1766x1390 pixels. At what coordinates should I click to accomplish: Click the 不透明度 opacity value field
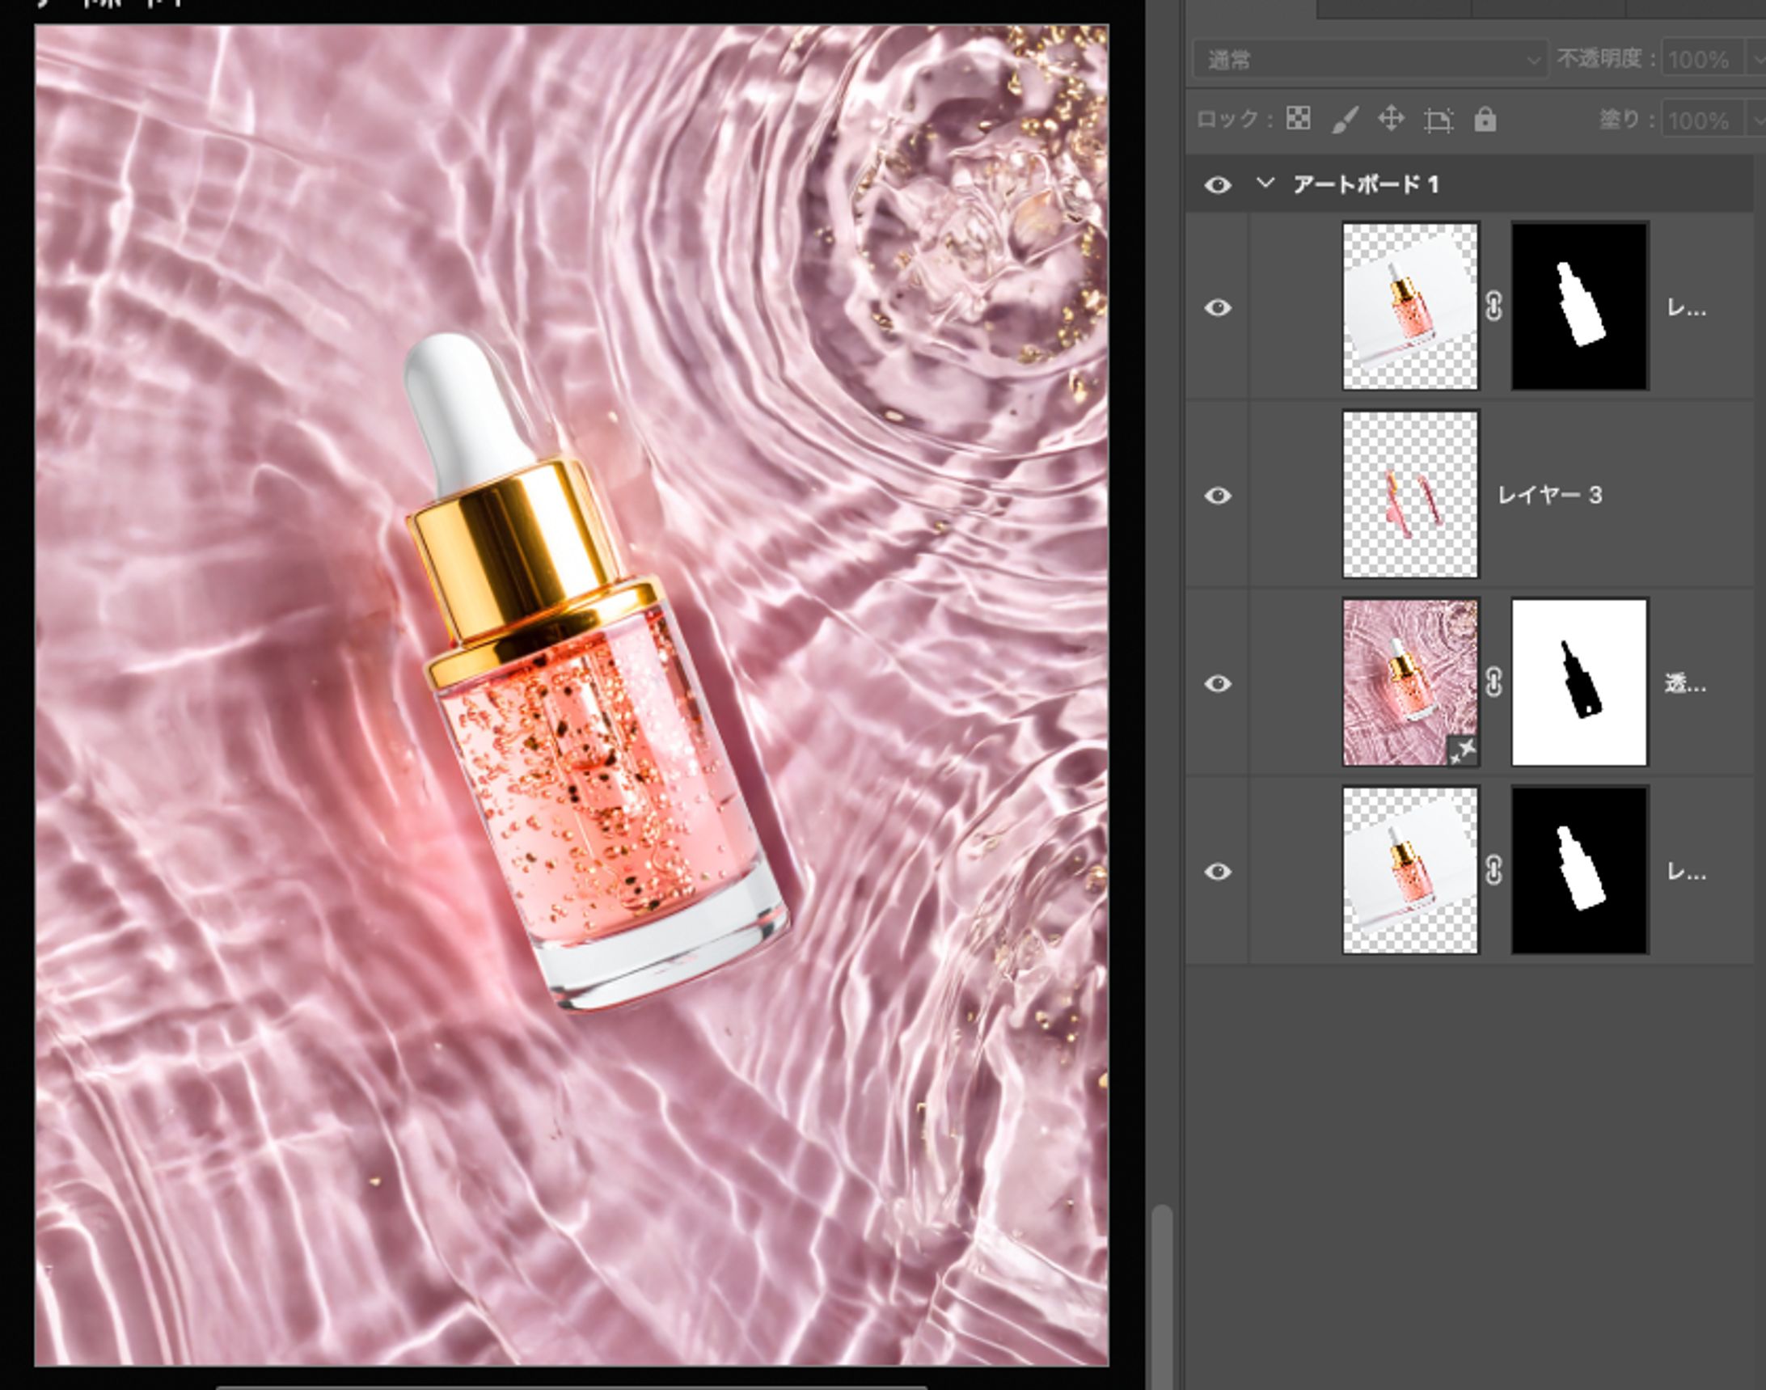pos(1704,59)
